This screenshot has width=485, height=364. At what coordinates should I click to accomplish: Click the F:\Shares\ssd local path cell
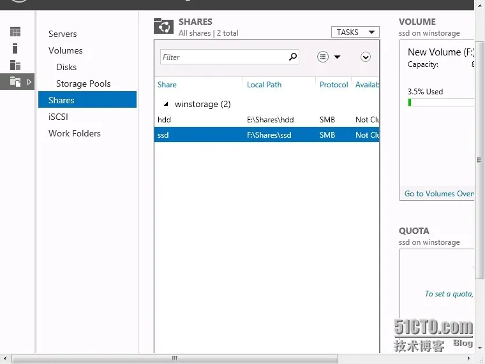point(269,135)
